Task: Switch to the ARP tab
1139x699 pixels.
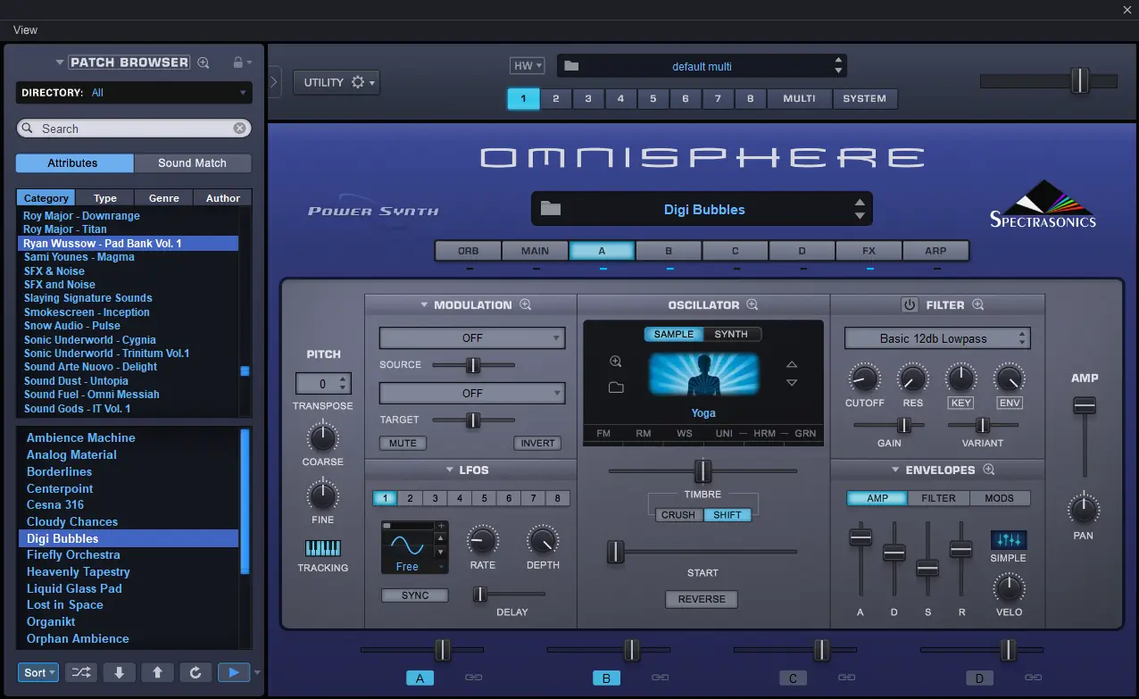Action: point(935,251)
